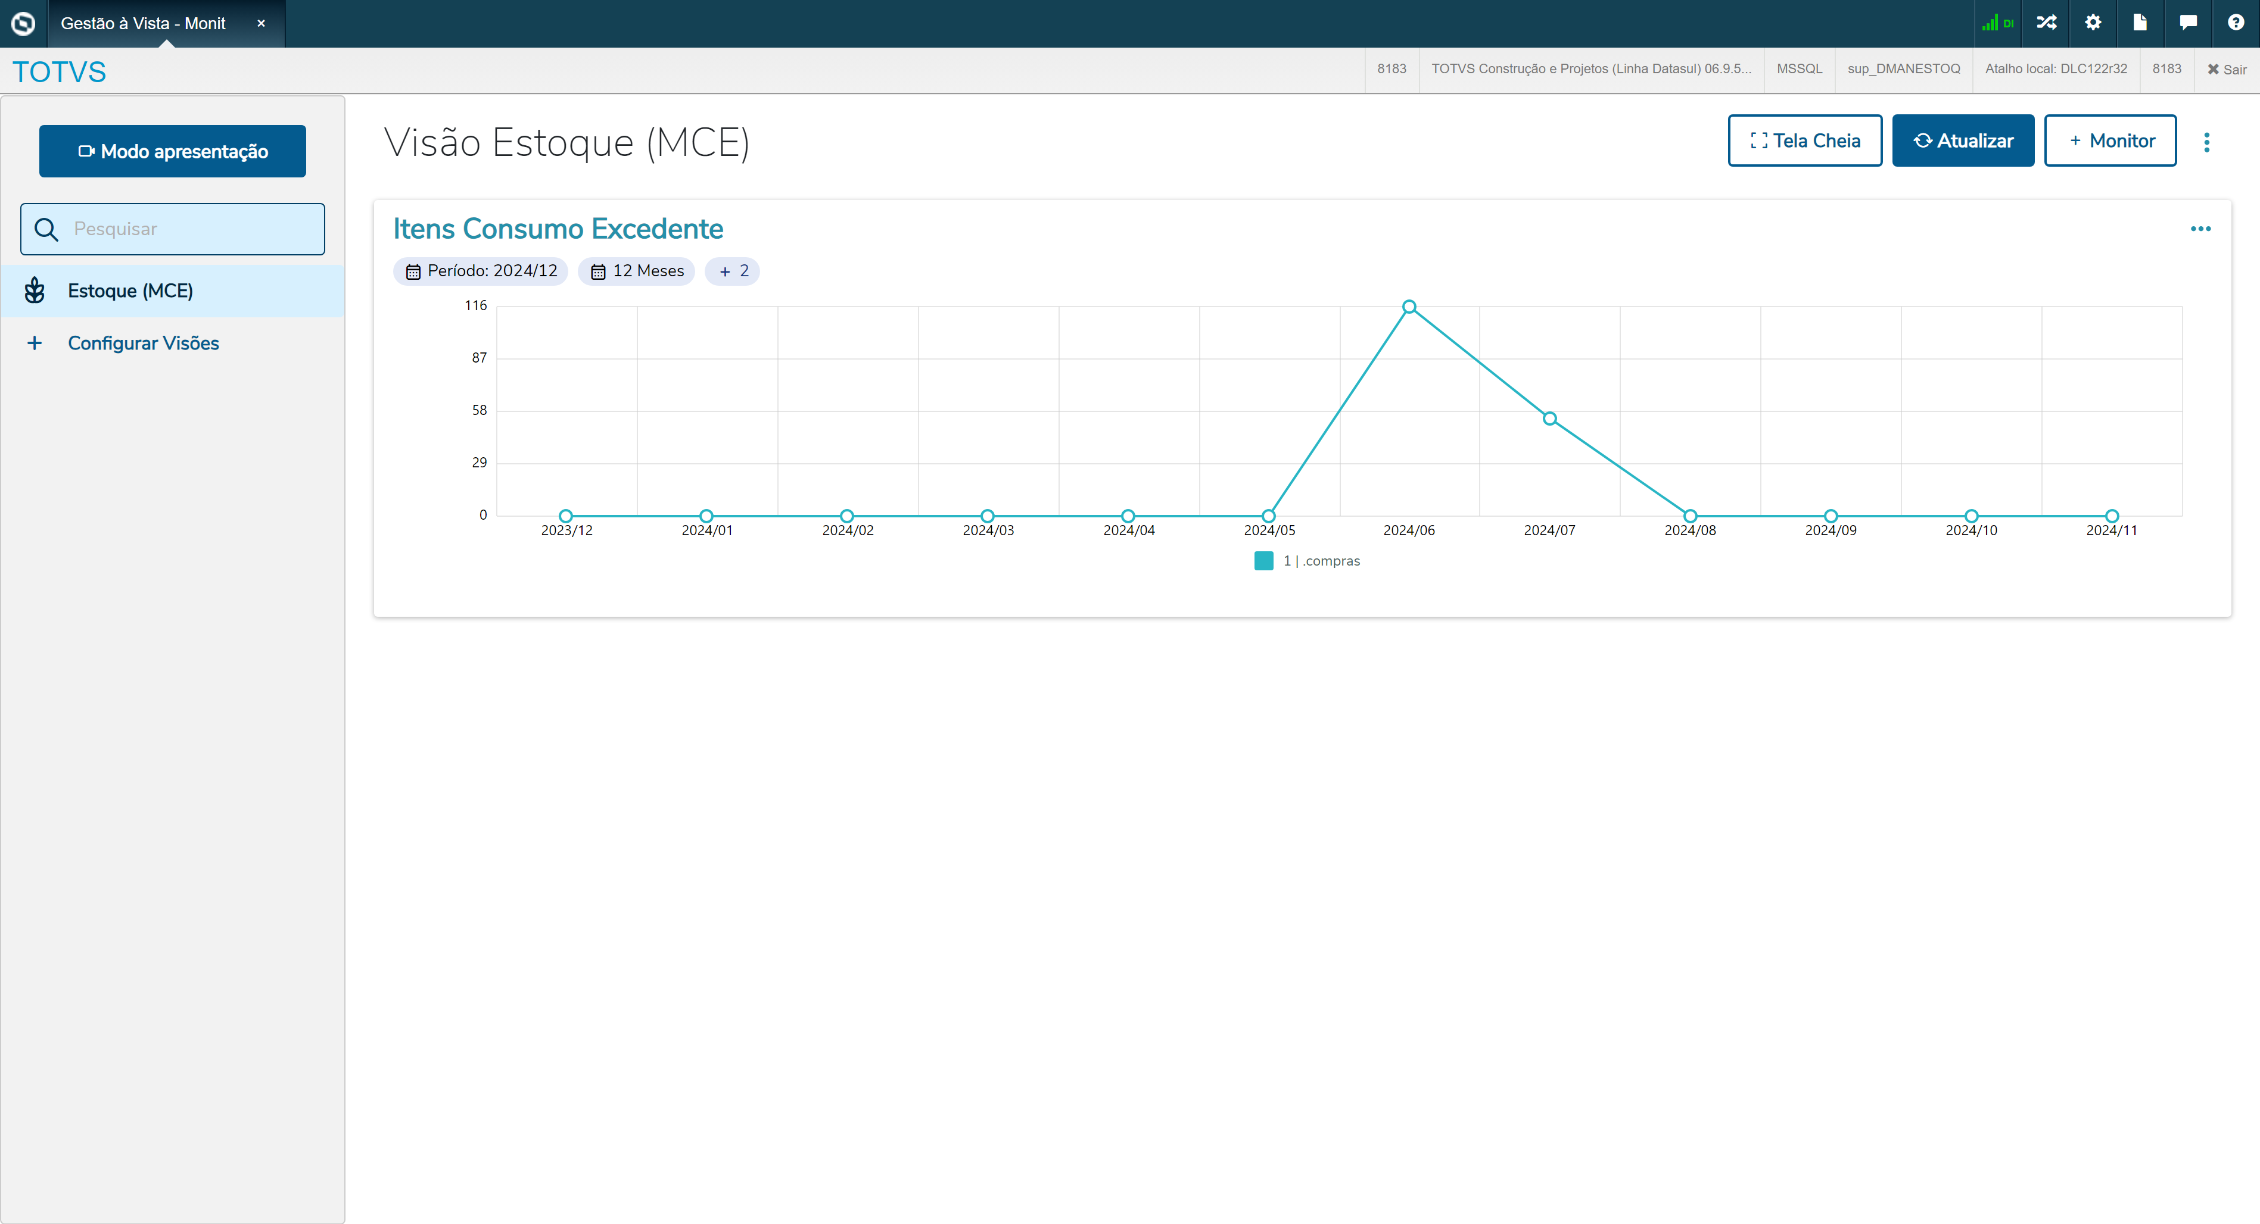Open the help question mark icon

[x=2236, y=23]
